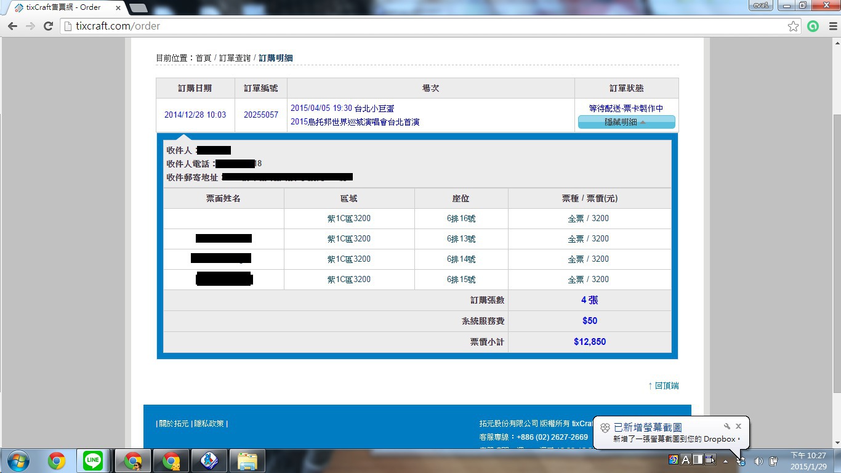Viewport: 841px width, 473px height.
Task: Dismiss the Dropbox screenshot notification
Action: point(738,426)
